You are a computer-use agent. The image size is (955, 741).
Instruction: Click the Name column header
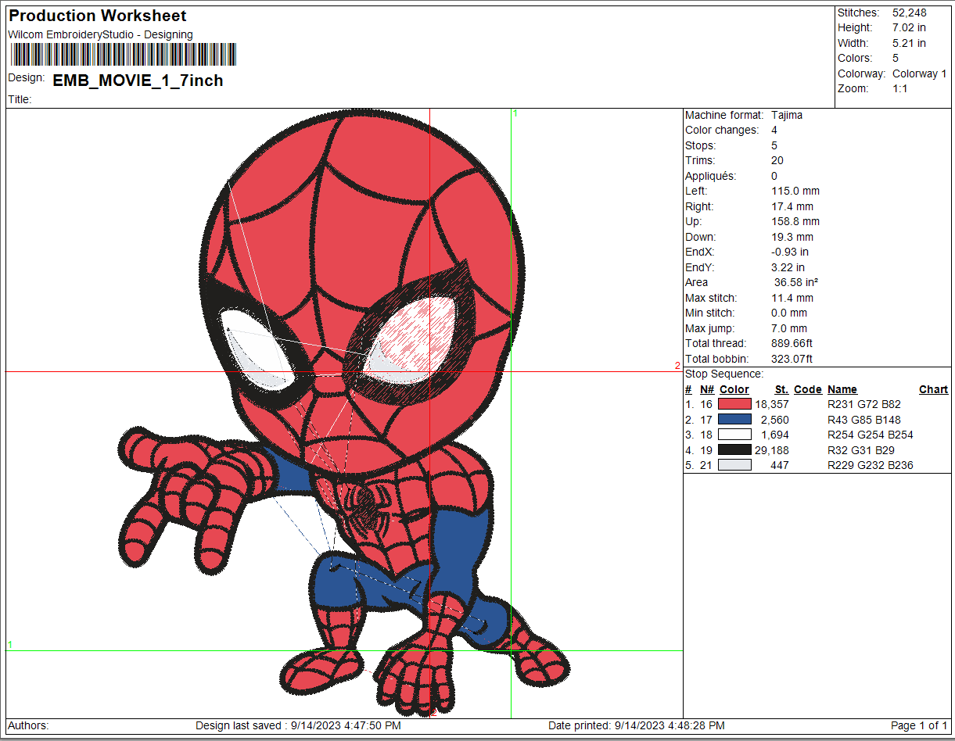pyautogui.click(x=842, y=389)
